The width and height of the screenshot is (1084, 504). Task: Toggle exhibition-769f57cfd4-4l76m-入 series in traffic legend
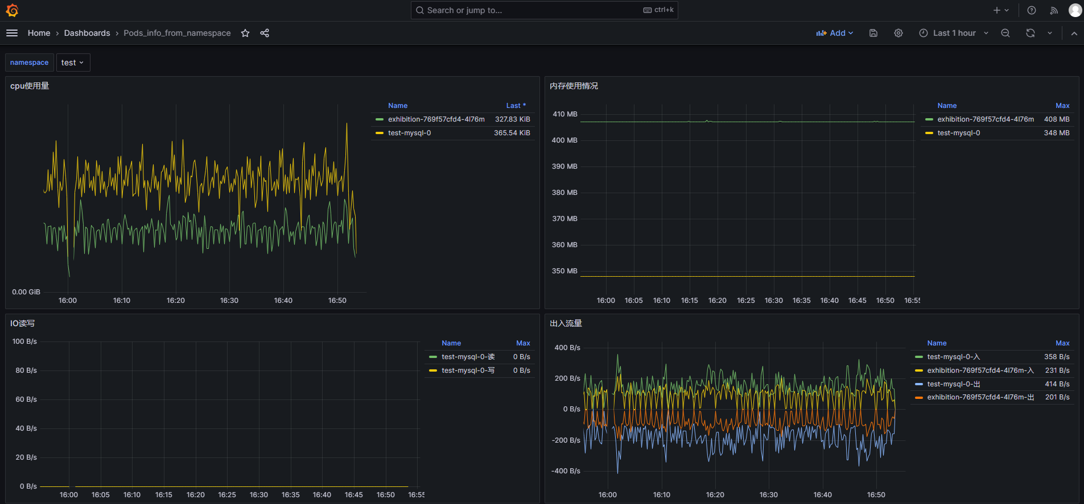click(980, 370)
